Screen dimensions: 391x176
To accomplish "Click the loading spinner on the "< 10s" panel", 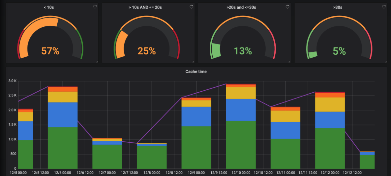I will pos(95,7).
